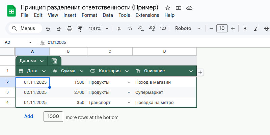Select row 4 header
Screen dimensions: 270x135
click(x=7, y=103)
